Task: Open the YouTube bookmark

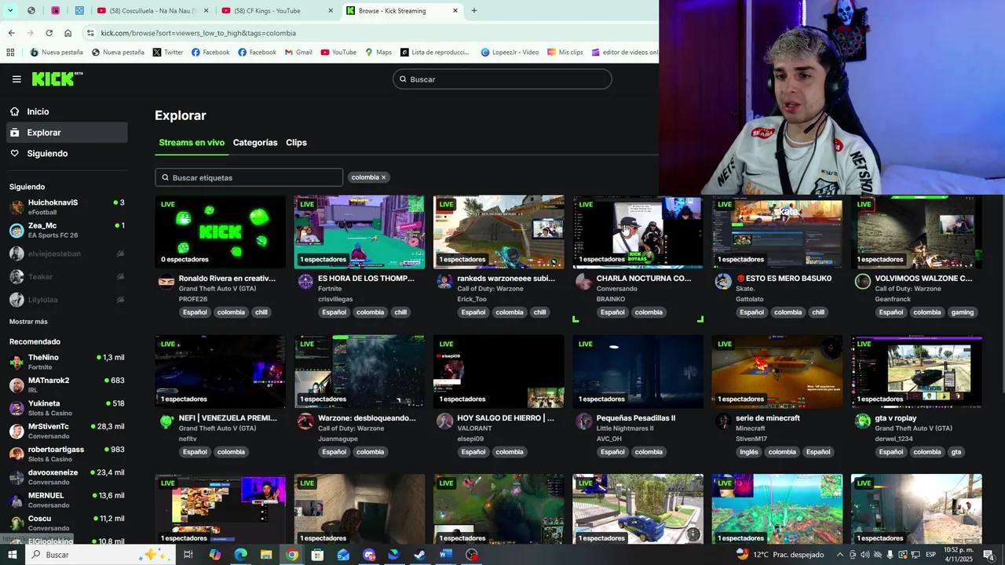Action: 338,53
